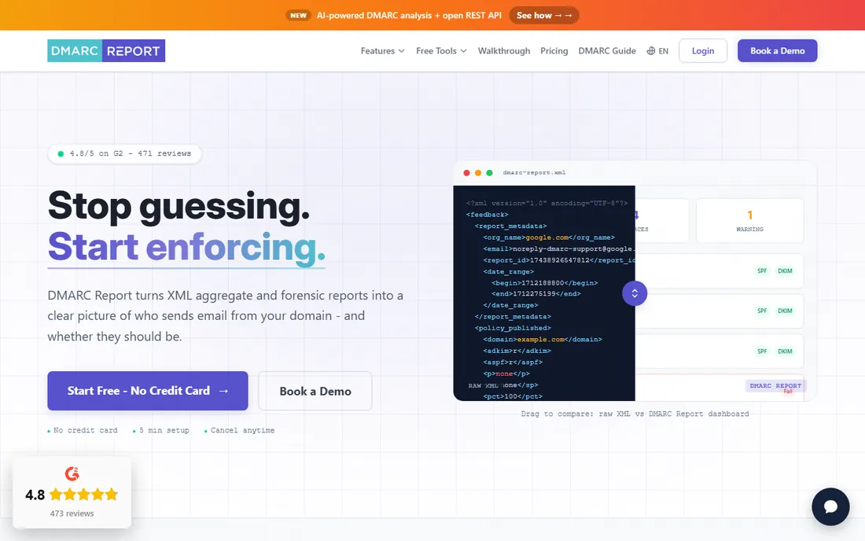Click the DMARC REPORT label tag
This screenshot has height=541, width=865.
coord(775,385)
